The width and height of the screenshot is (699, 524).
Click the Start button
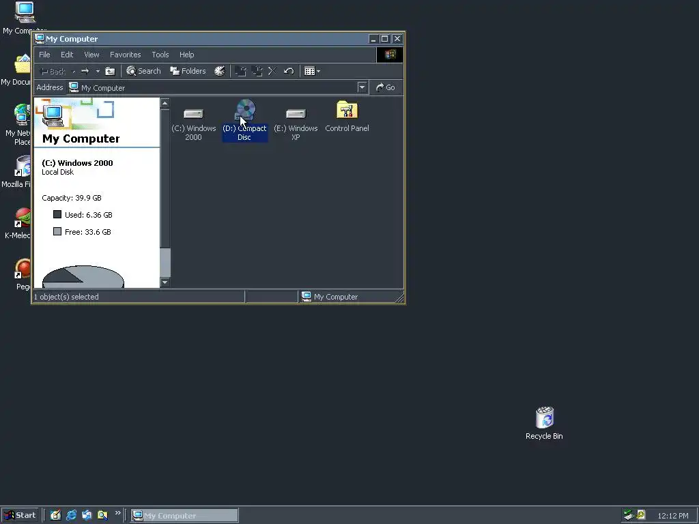(20, 516)
